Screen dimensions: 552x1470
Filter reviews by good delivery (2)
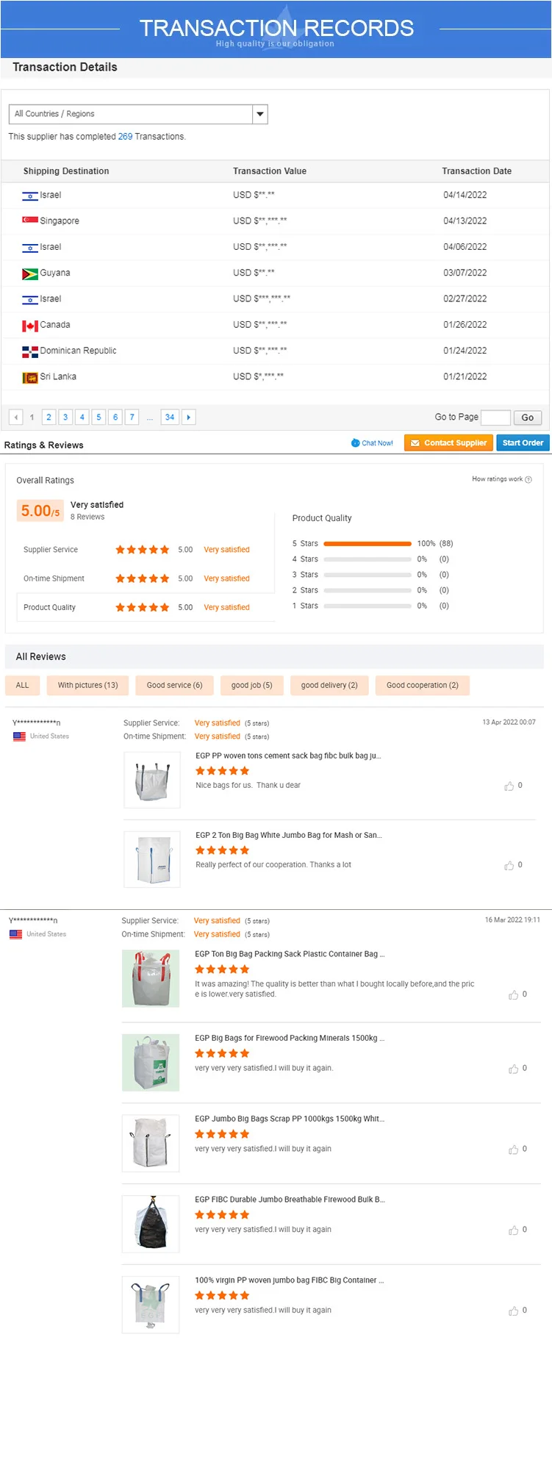coord(329,685)
